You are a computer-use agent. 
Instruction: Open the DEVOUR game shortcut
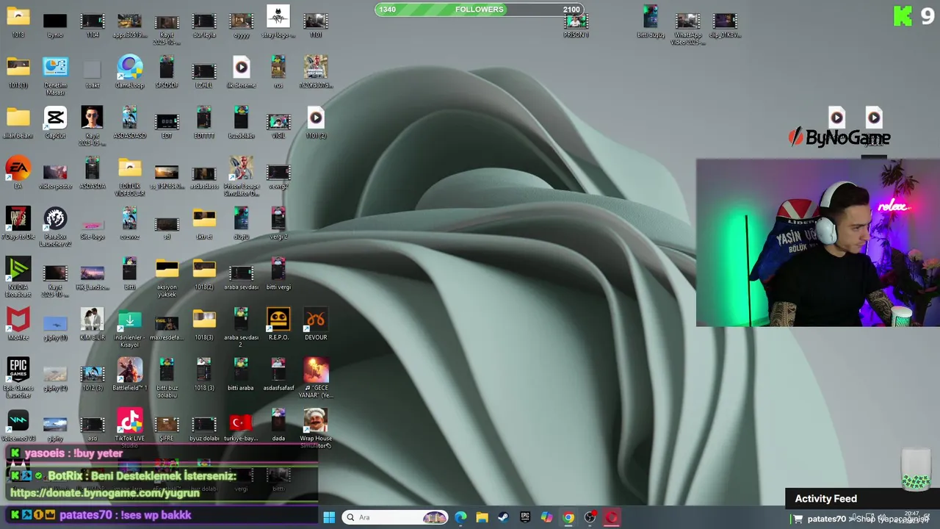point(316,324)
